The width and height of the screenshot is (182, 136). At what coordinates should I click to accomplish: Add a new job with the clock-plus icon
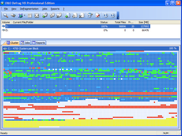[45, 15]
